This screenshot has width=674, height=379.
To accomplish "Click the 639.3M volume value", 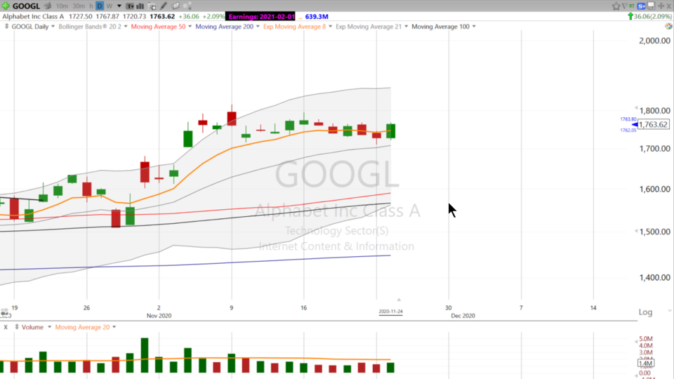I will click(x=317, y=16).
